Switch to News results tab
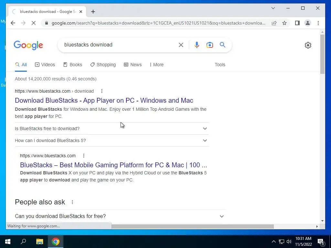The height and width of the screenshot is (248, 331). point(133,65)
